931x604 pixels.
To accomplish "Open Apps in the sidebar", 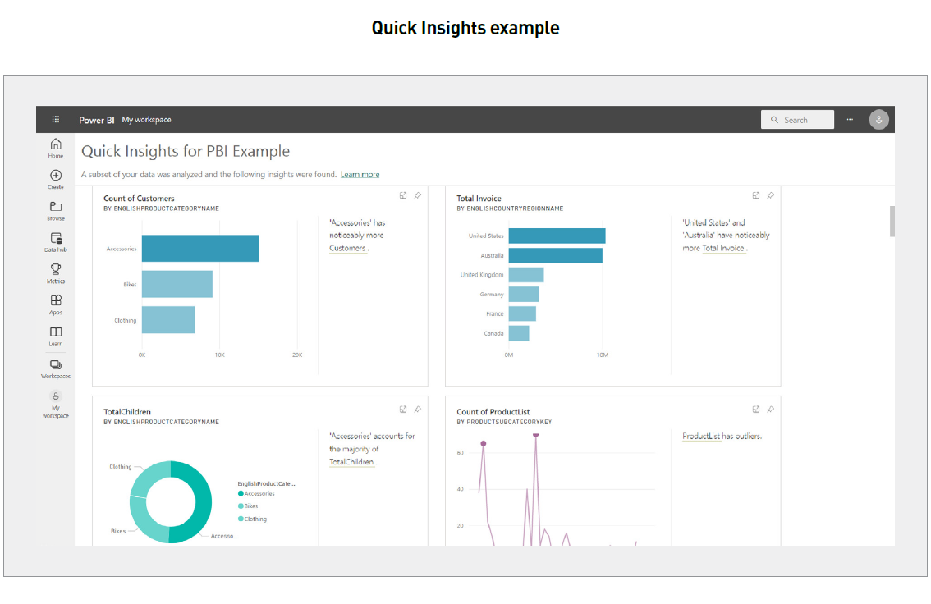I will coord(55,304).
